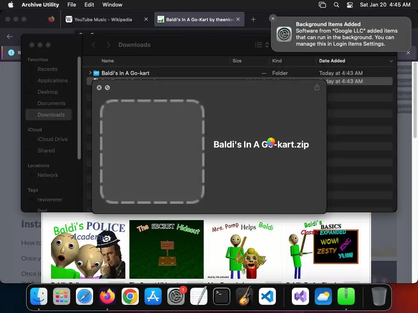This screenshot has width=418, height=313.
Task: Open Visual Studio Code in Dock
Action: point(267,296)
